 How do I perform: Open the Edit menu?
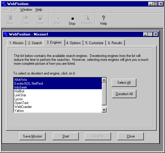(x=14, y=10)
